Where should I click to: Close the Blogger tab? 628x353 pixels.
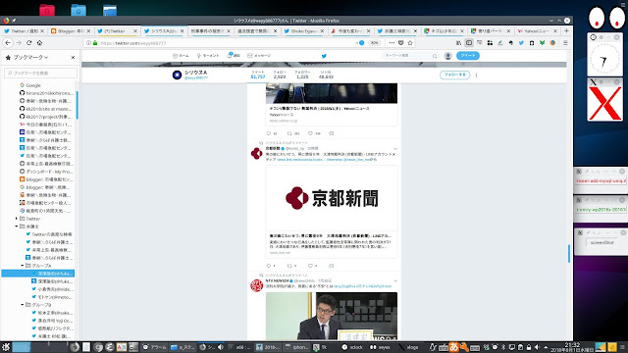89,30
